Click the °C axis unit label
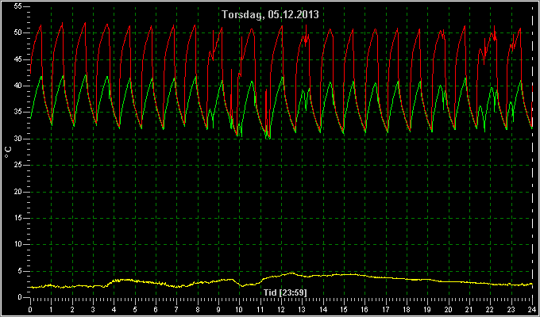 [x=8, y=152]
